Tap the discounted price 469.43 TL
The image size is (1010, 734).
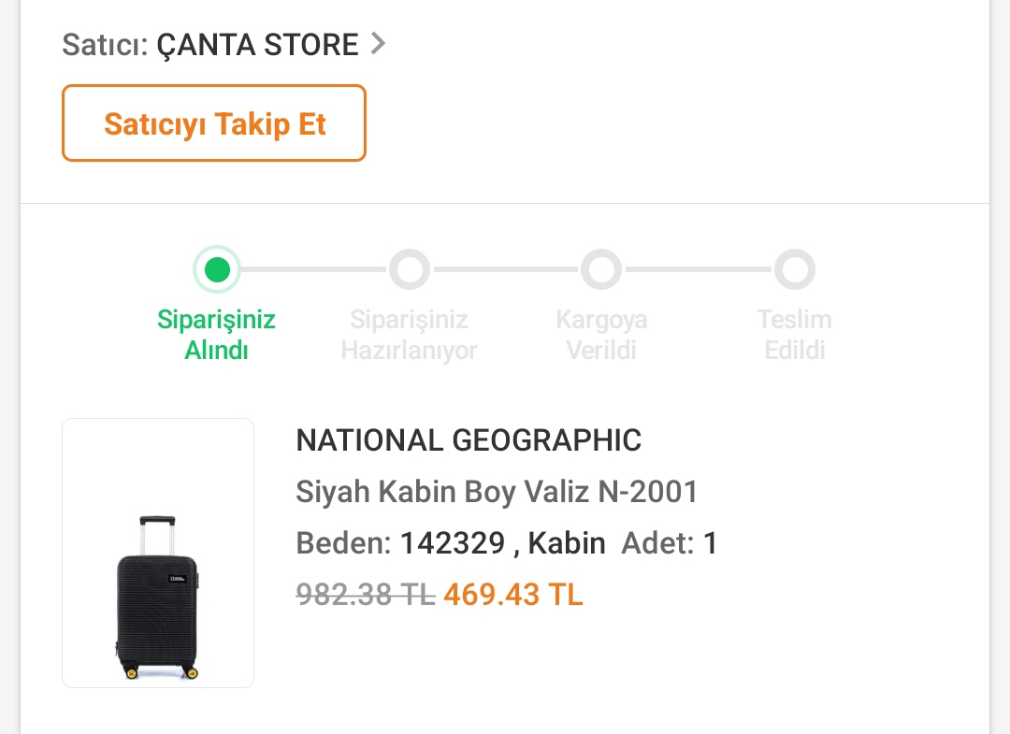(x=512, y=595)
